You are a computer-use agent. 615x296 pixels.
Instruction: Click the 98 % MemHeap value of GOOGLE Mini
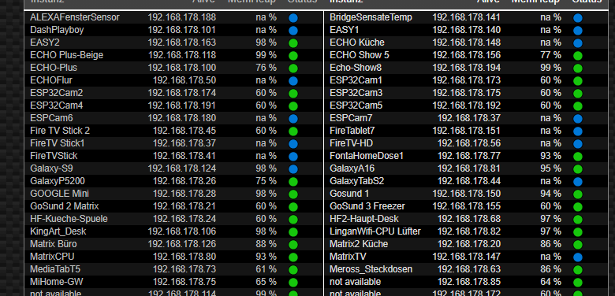pos(266,194)
